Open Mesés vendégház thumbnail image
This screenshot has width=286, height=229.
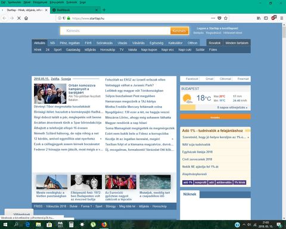52,182
